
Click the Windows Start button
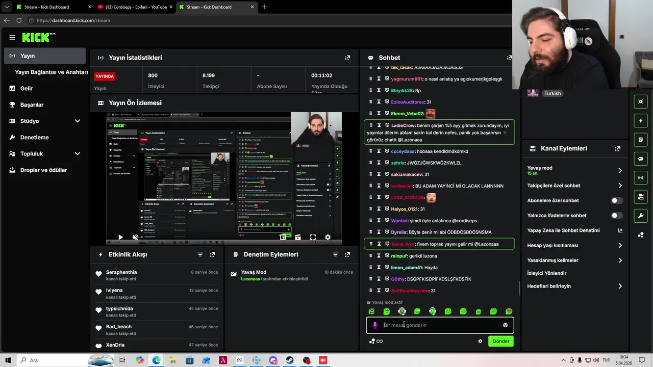8,360
